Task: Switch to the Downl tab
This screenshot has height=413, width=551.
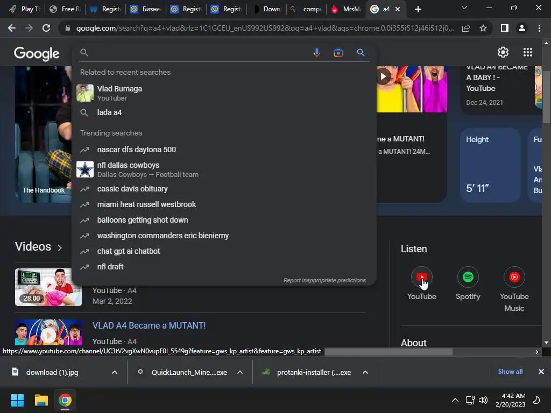Action: pyautogui.click(x=267, y=9)
